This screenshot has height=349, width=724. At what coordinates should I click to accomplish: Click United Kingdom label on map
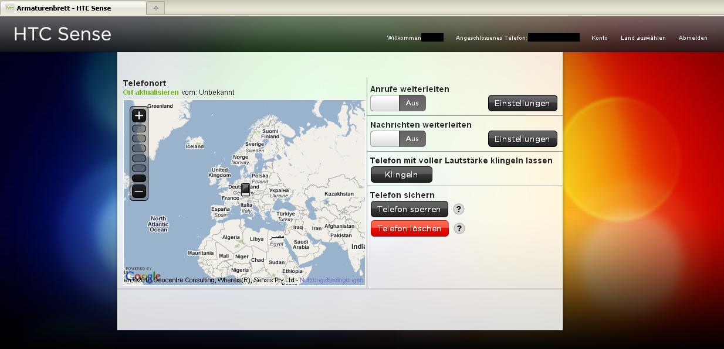pos(220,173)
